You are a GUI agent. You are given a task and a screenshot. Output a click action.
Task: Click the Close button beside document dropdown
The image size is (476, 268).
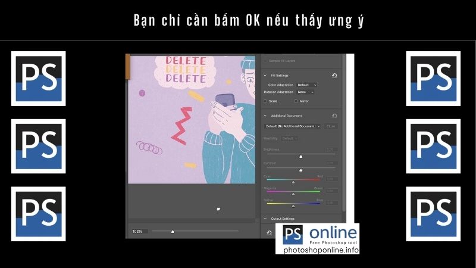pyautogui.click(x=331, y=126)
